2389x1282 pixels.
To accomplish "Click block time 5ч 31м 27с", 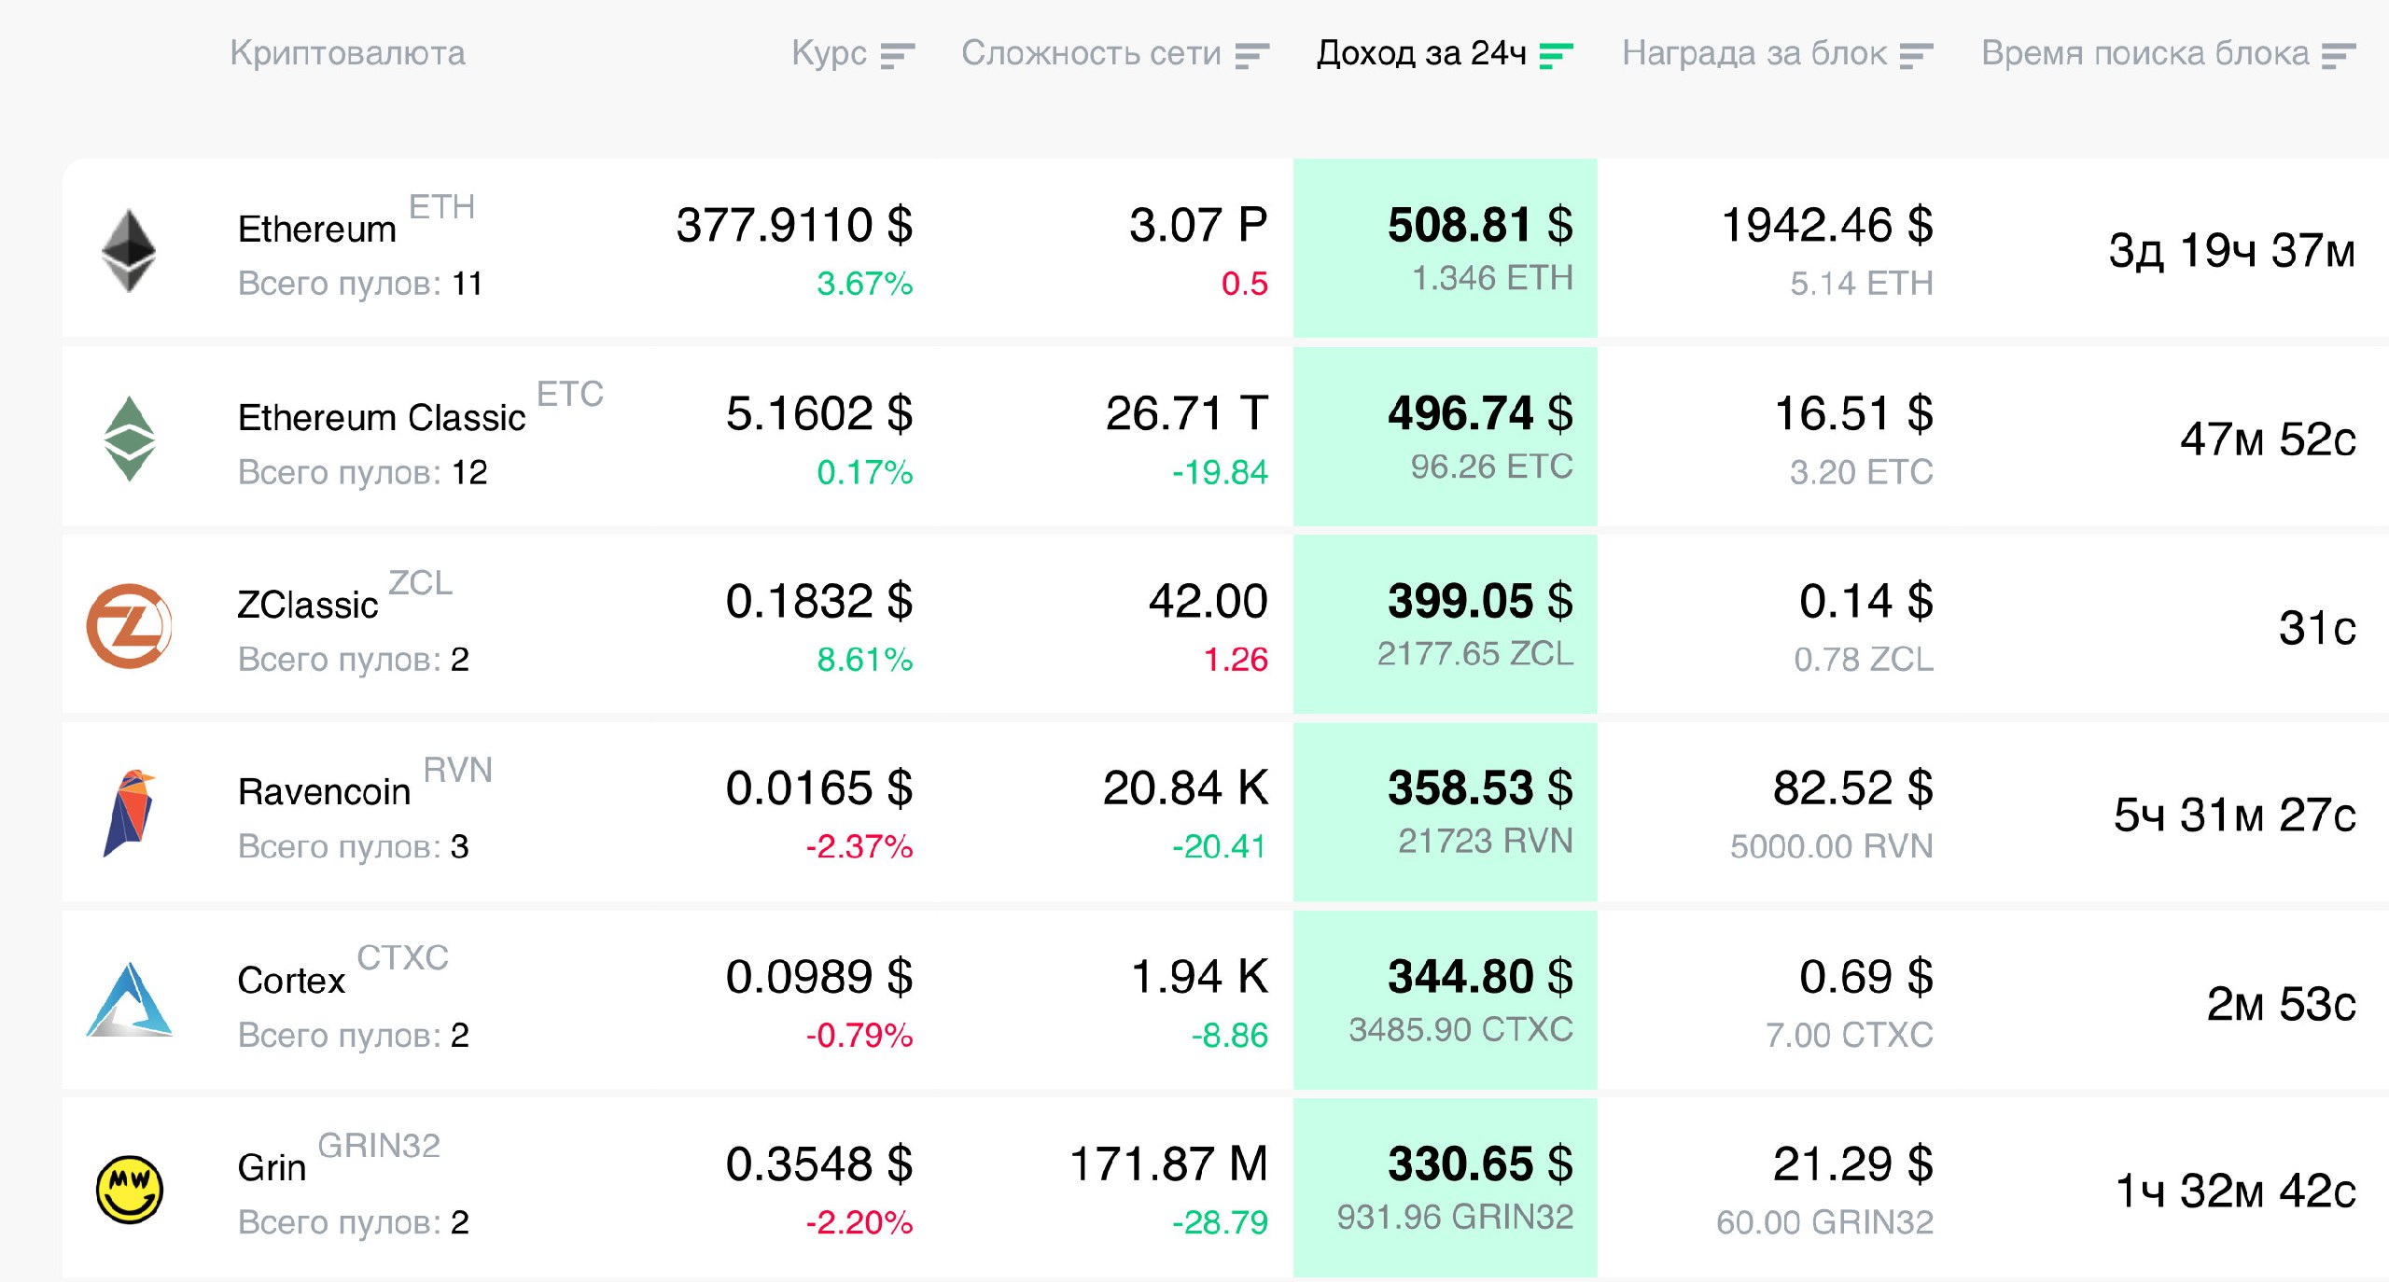I will click(x=2235, y=815).
